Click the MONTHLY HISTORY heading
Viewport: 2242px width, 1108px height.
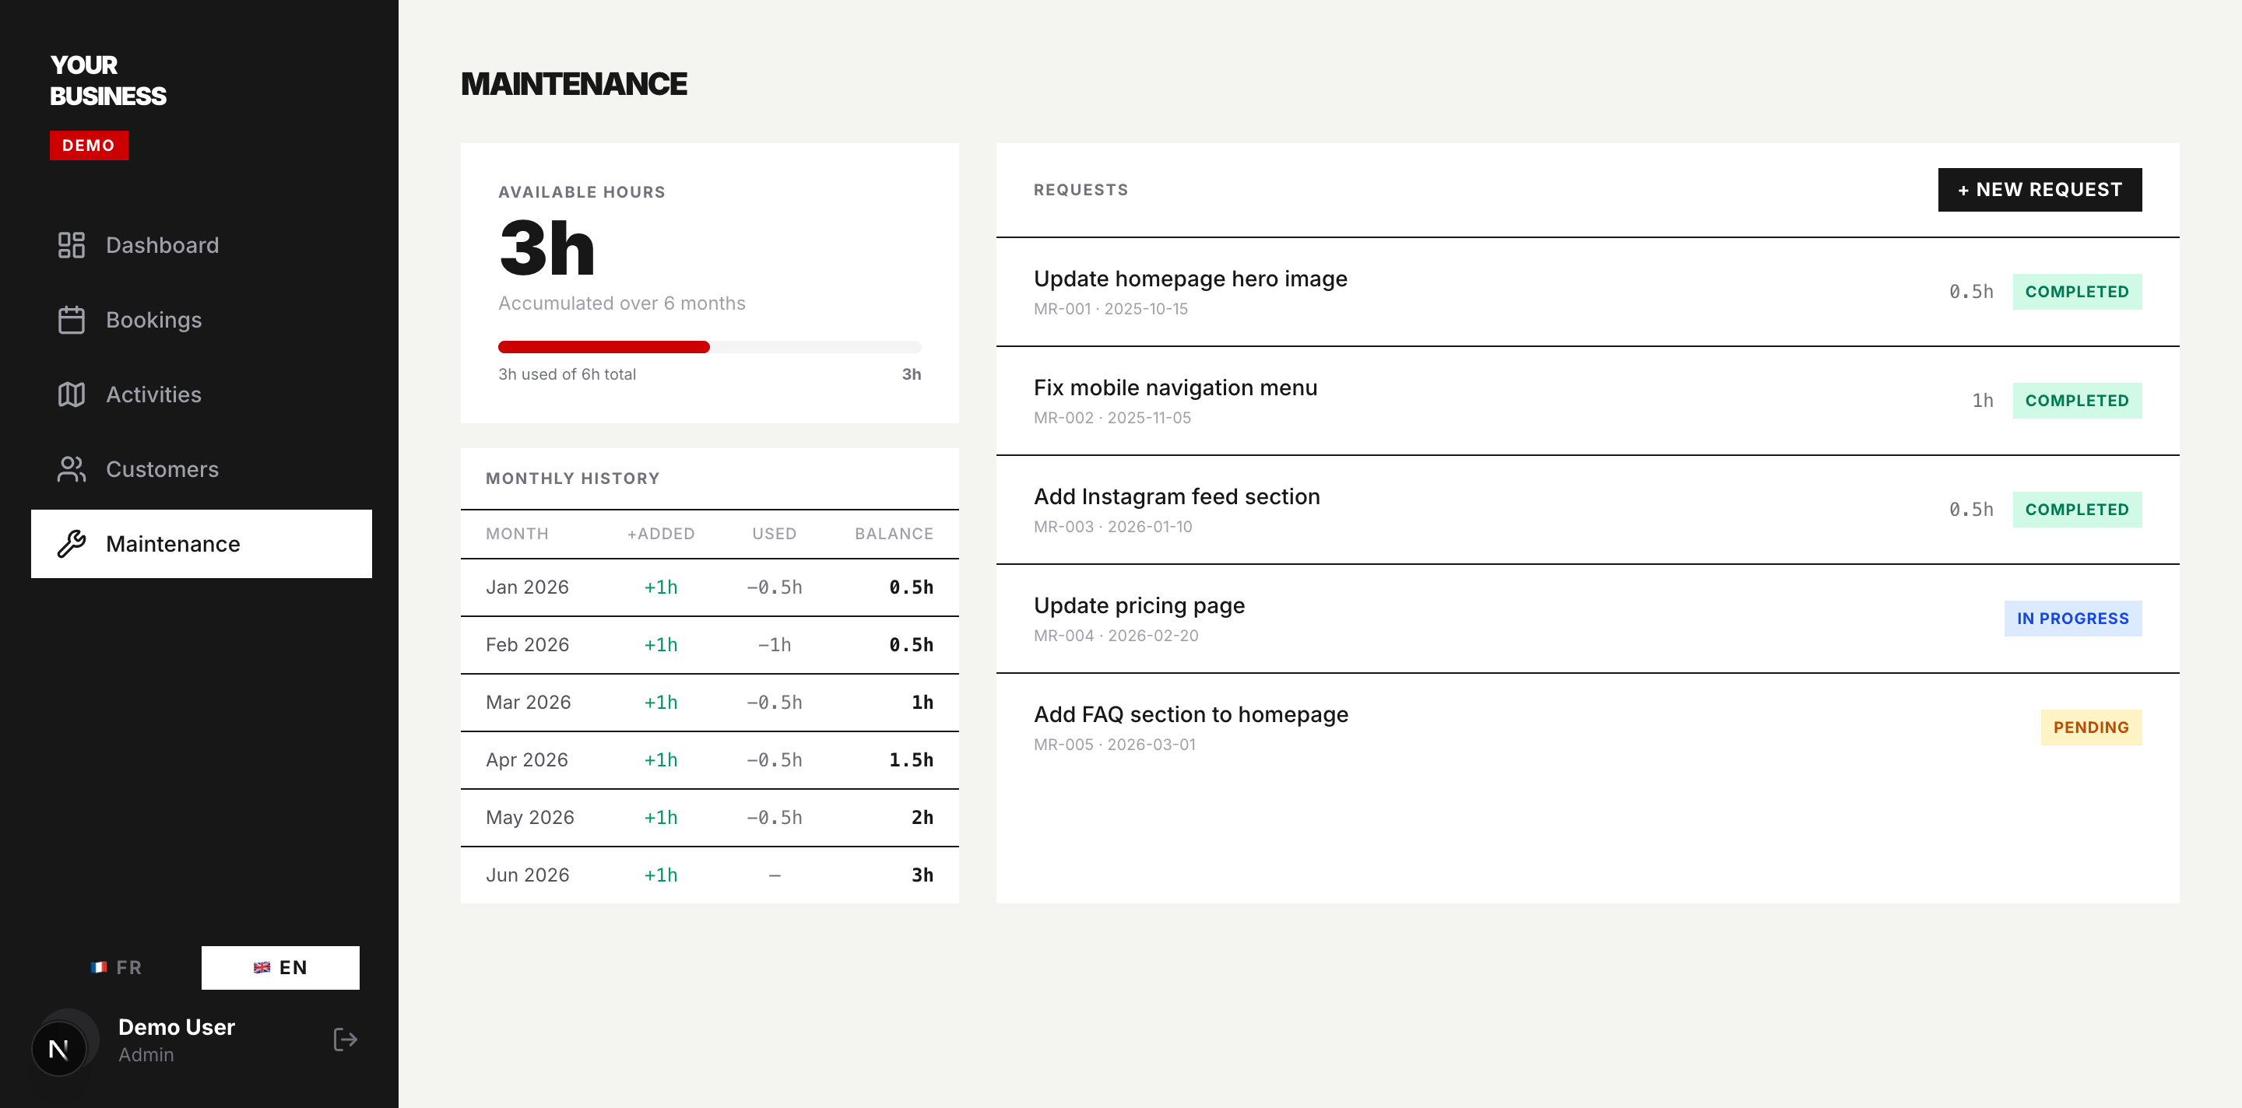pos(573,479)
